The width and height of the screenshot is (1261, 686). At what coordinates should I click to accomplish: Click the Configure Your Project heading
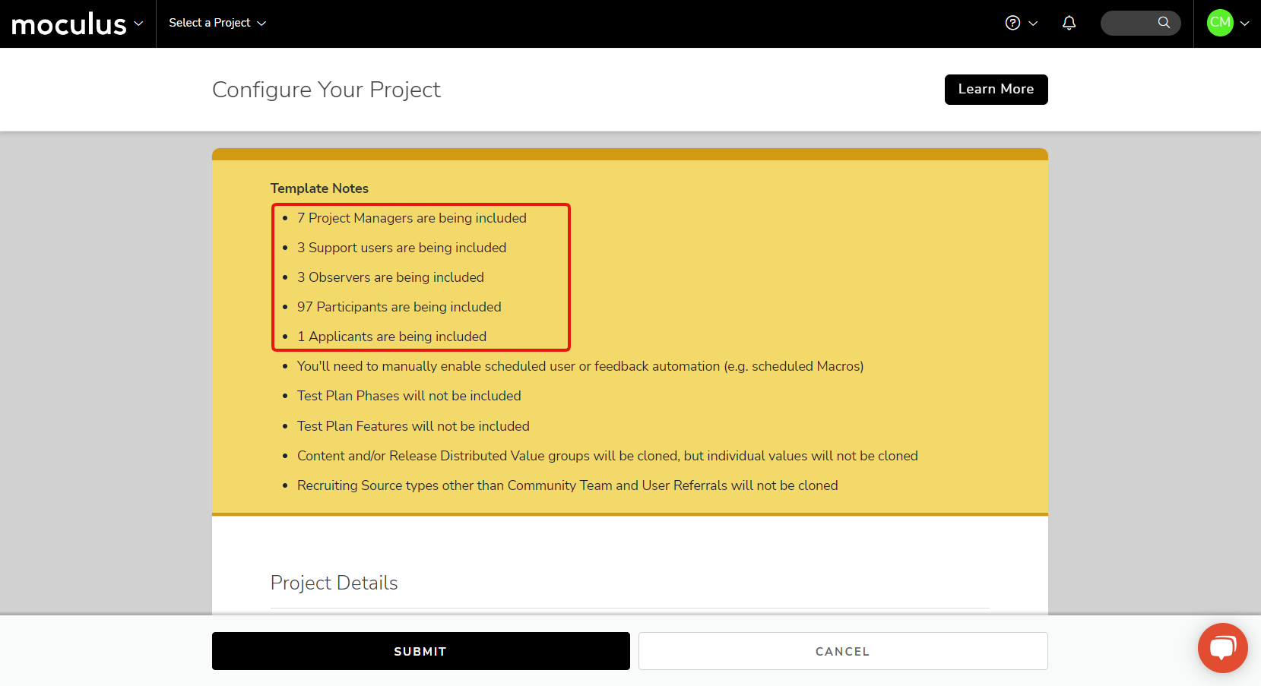point(326,90)
